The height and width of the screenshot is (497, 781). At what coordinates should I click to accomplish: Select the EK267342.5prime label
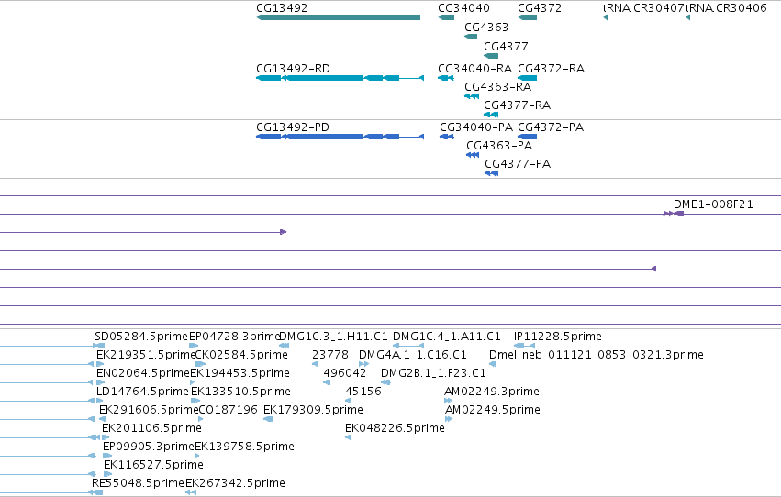235,483
